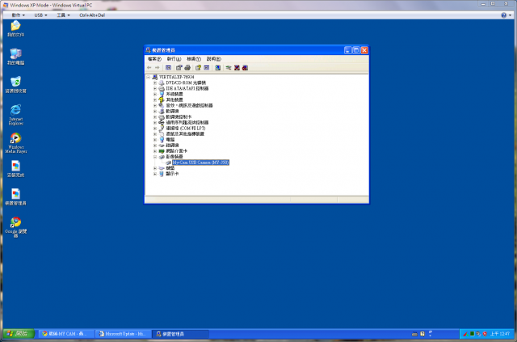
Task: Click the 裝置管理員 desktop file icon
Action: pyautogui.click(x=15, y=197)
